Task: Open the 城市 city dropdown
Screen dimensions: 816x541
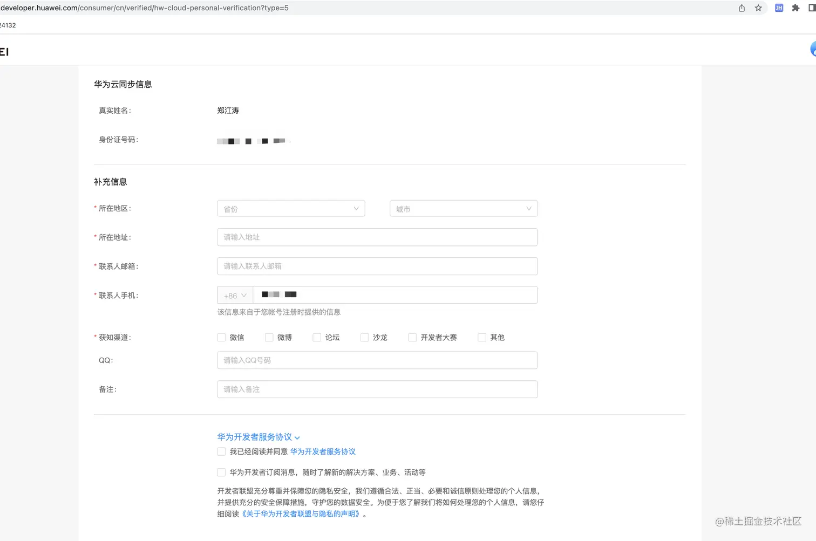Action: coord(464,209)
